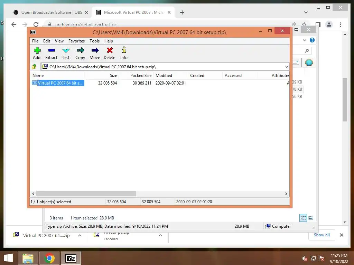Toggle the Chrome side panel icon
The image size is (354, 265).
tap(318, 24)
